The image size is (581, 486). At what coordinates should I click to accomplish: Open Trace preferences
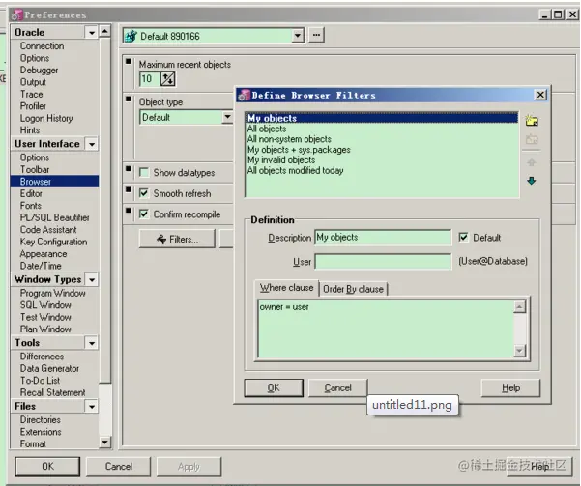tap(32, 94)
